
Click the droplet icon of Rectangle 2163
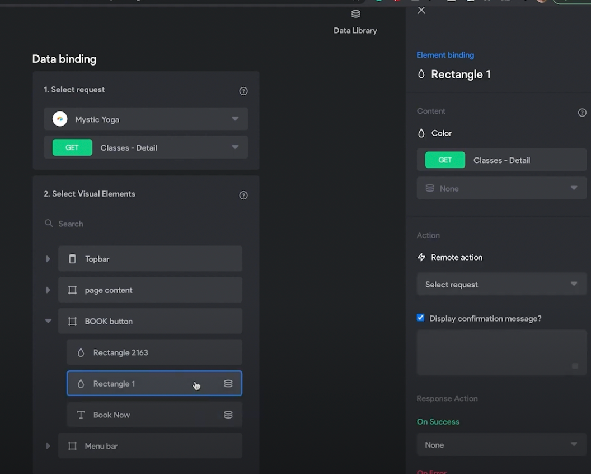[81, 352]
